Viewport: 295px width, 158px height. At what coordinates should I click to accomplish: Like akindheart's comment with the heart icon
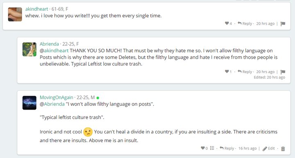pyautogui.click(x=227, y=23)
